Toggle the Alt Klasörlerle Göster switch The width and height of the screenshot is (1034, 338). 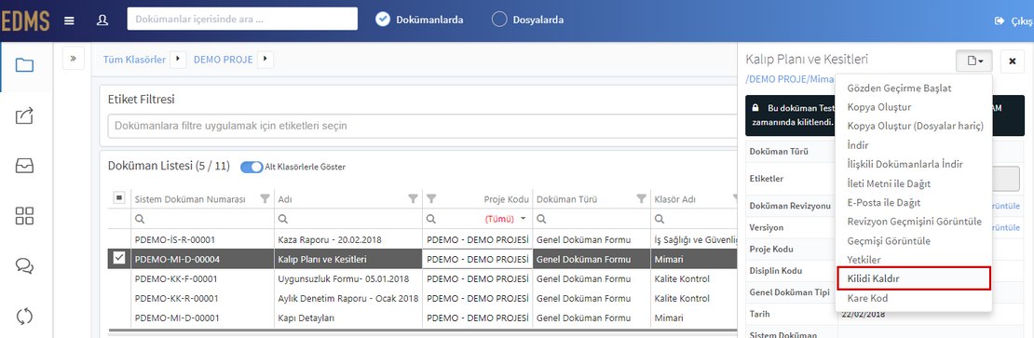[x=252, y=167]
